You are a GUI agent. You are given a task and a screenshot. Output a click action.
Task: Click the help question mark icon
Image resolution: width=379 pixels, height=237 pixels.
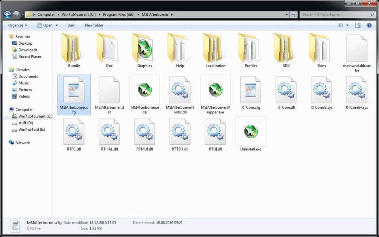[369, 25]
